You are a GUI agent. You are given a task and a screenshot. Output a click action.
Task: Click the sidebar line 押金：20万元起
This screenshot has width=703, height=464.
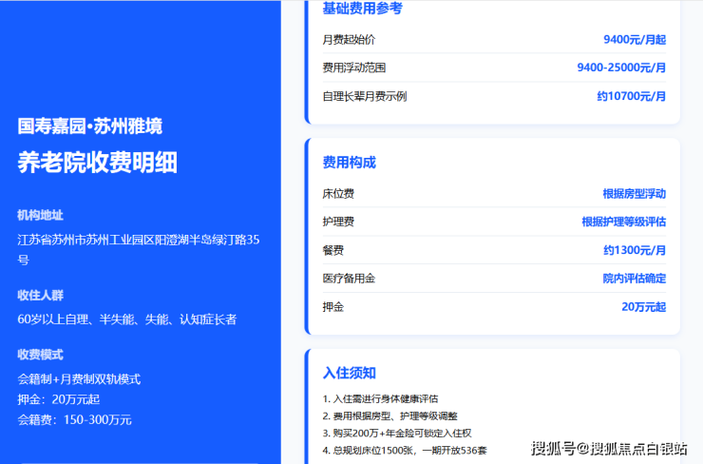coord(59,399)
